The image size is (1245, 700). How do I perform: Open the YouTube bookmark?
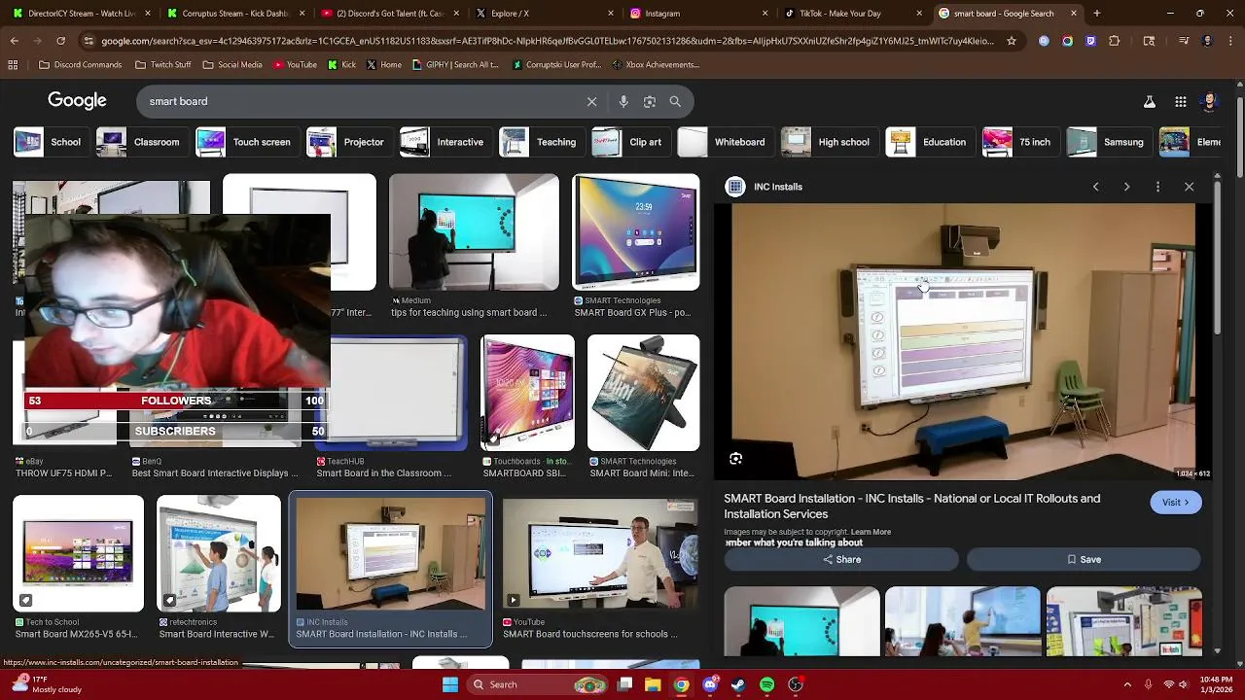(x=295, y=65)
